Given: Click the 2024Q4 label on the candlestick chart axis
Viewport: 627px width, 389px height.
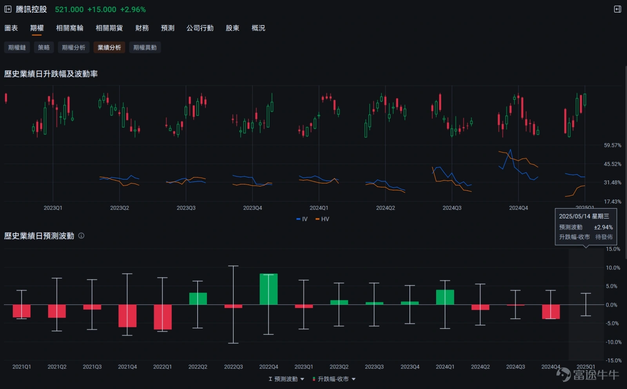Looking at the screenshot, I should 518,208.
